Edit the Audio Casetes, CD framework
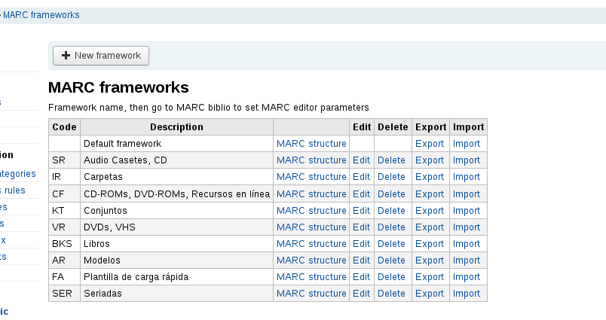The height and width of the screenshot is (320, 606). 361,160
